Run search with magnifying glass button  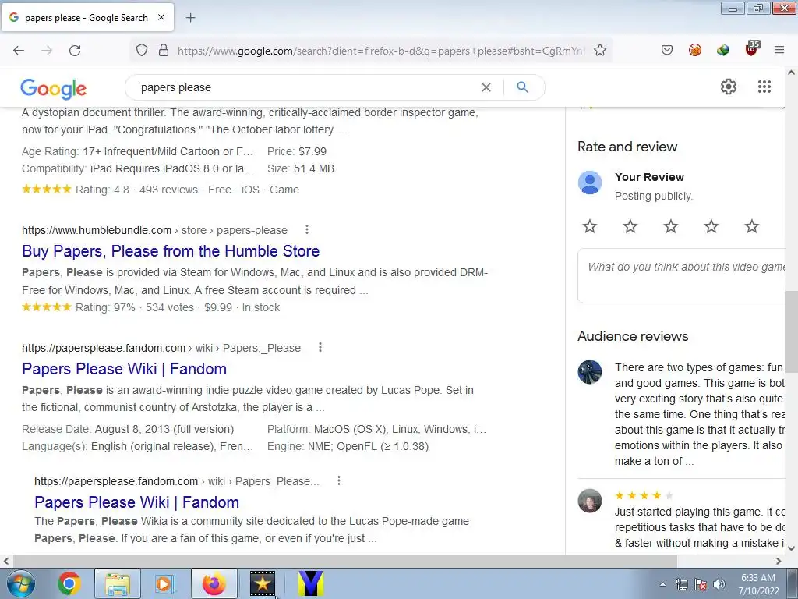pyautogui.click(x=522, y=87)
